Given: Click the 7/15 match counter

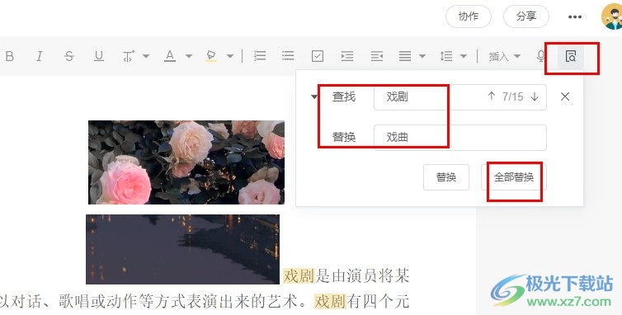Looking at the screenshot, I should [x=512, y=96].
